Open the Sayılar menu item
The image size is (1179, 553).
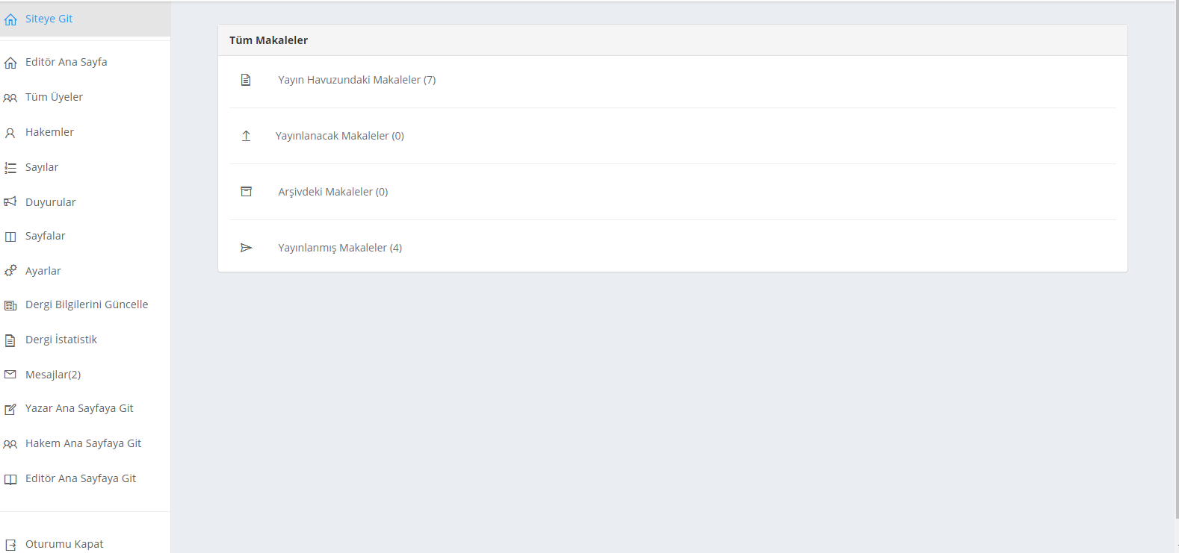42,167
